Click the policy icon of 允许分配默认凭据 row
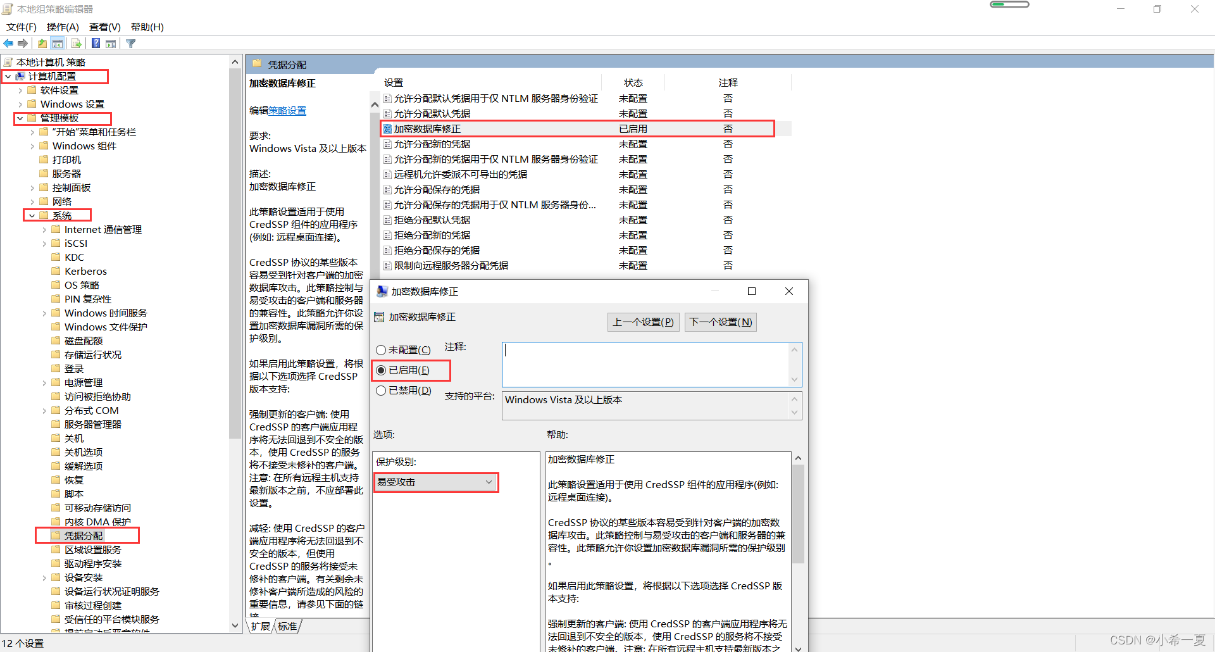The image size is (1215, 652). tap(387, 113)
